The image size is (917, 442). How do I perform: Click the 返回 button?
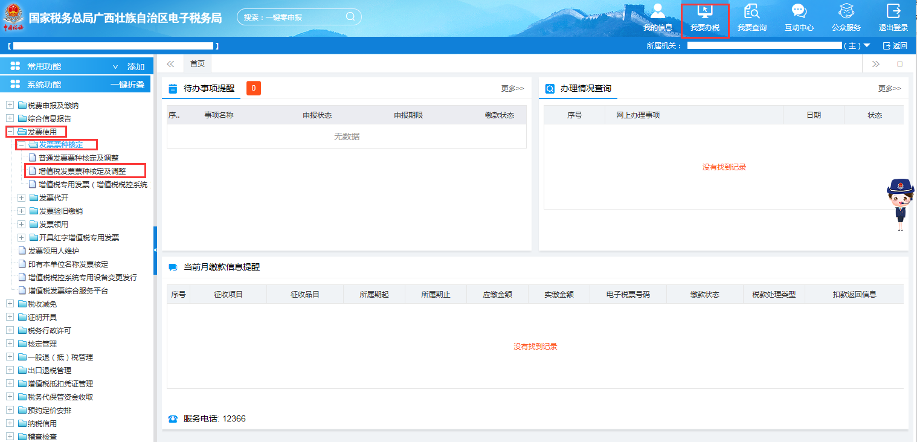click(x=895, y=46)
